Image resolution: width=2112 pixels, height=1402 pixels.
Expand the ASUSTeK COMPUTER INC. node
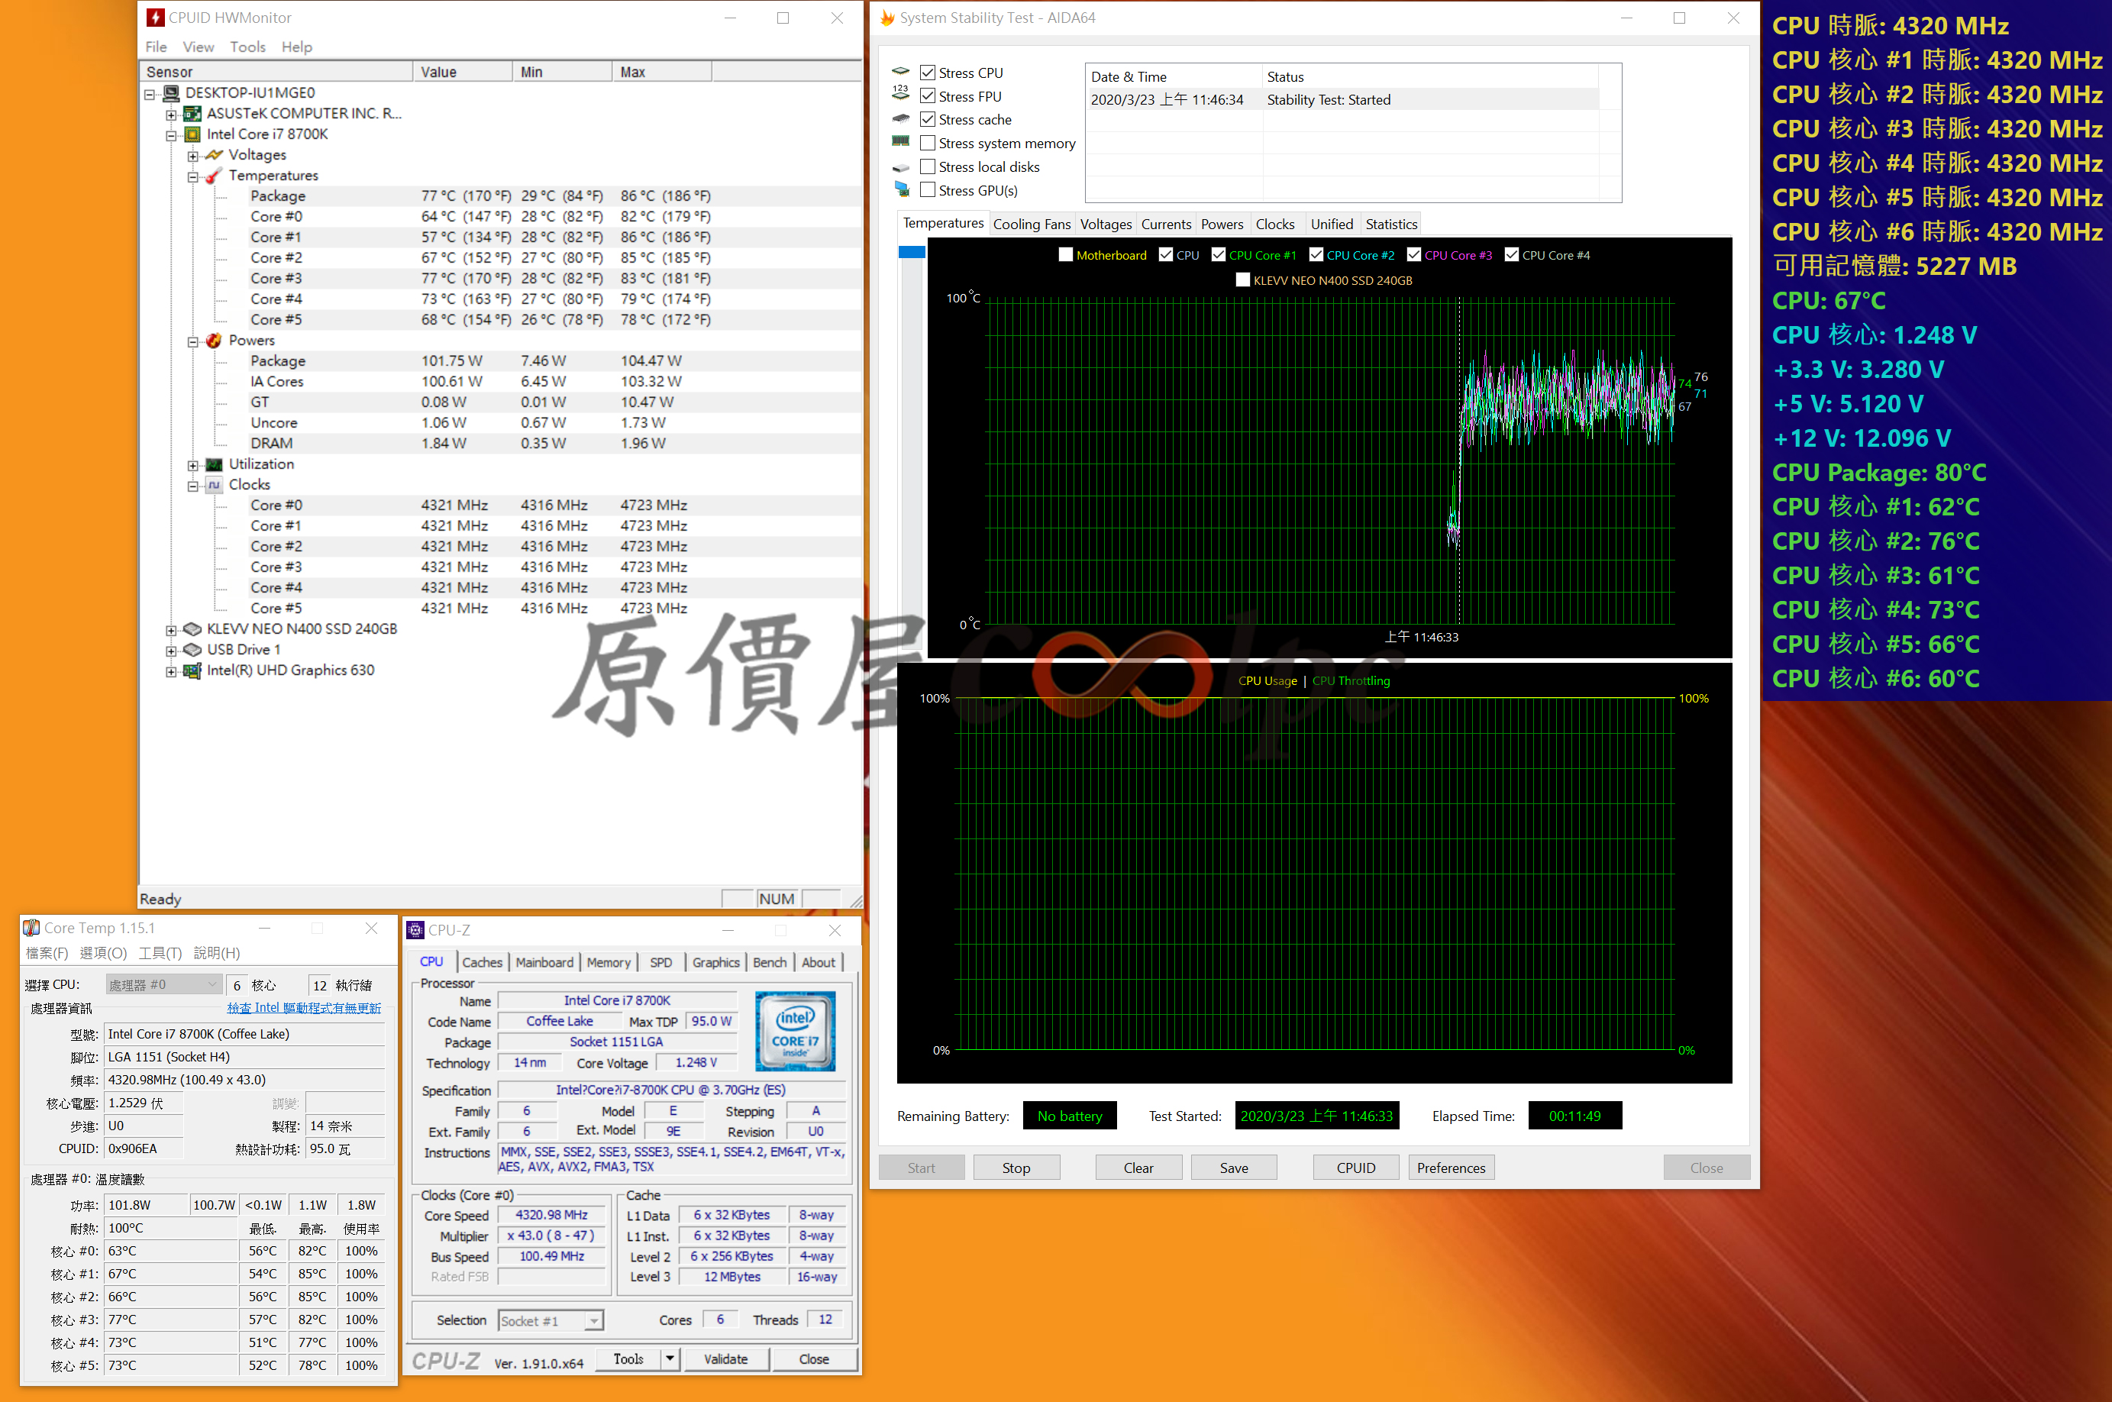coord(171,115)
